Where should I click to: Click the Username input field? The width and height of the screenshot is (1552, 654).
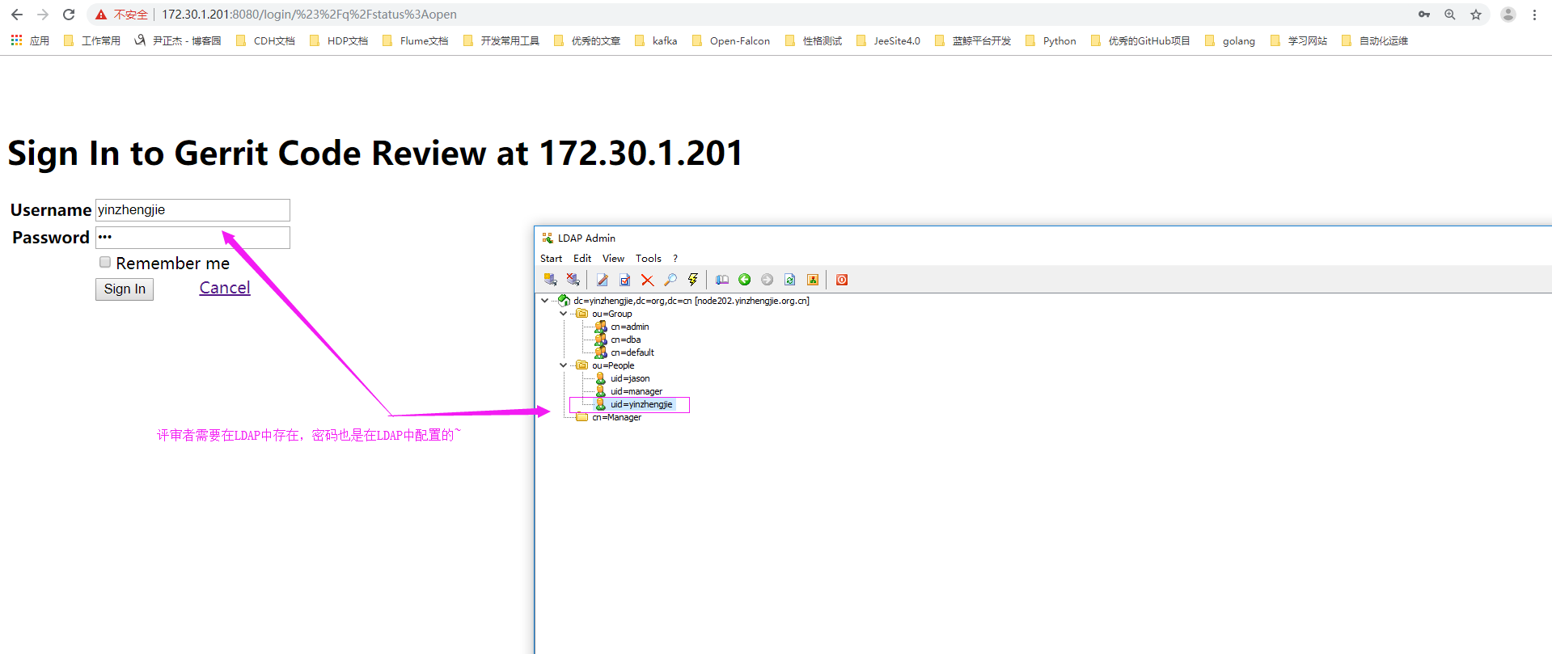coord(192,210)
